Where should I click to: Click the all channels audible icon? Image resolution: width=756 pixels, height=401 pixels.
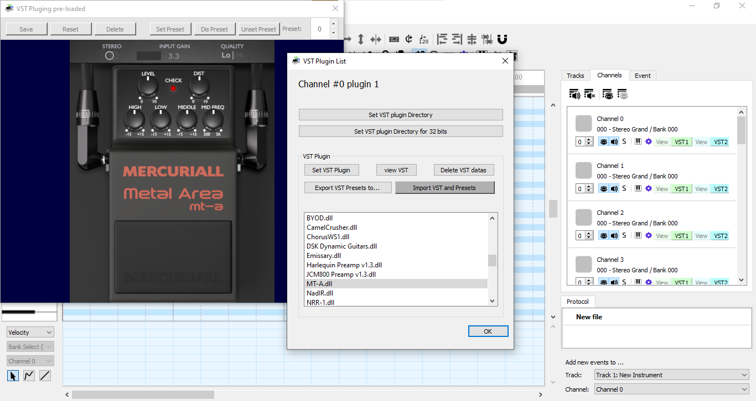574,94
